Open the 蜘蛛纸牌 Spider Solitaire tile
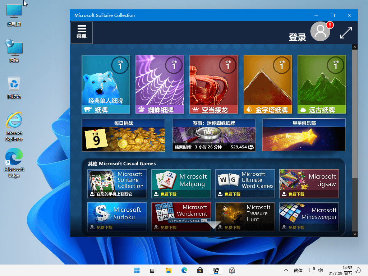The width and height of the screenshot is (368, 276). [x=160, y=84]
